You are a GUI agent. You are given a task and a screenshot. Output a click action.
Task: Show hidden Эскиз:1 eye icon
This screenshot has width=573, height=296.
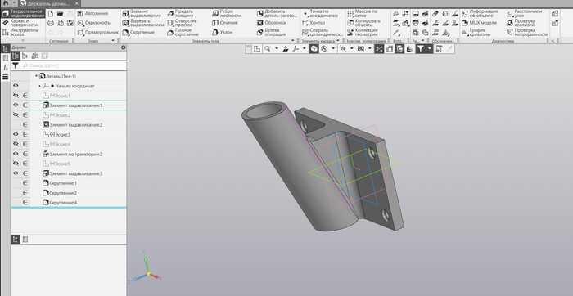(16, 96)
